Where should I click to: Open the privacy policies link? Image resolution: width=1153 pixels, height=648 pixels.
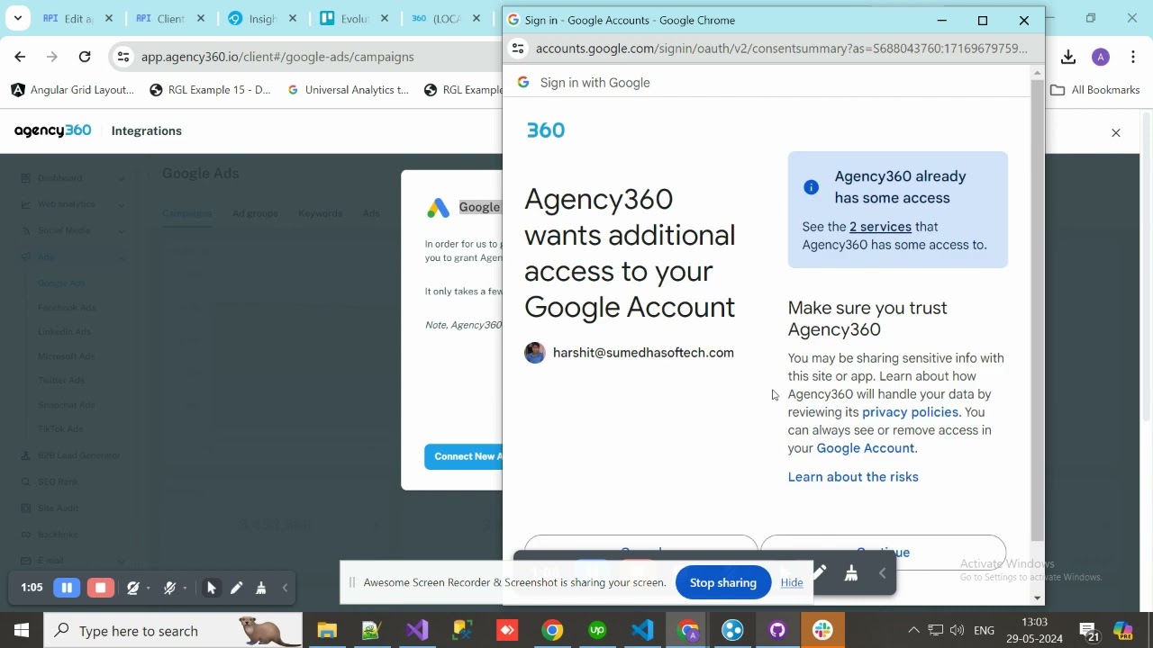pyautogui.click(x=910, y=412)
